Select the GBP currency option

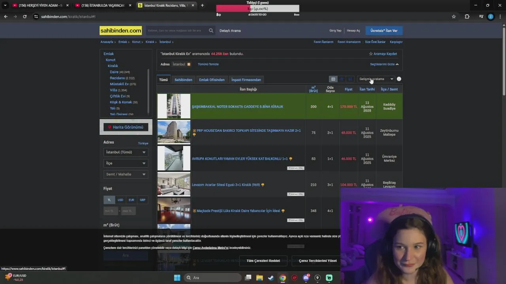coord(142,200)
